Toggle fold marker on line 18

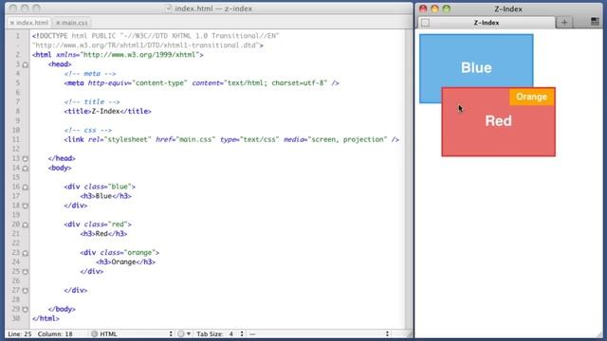[26, 206]
